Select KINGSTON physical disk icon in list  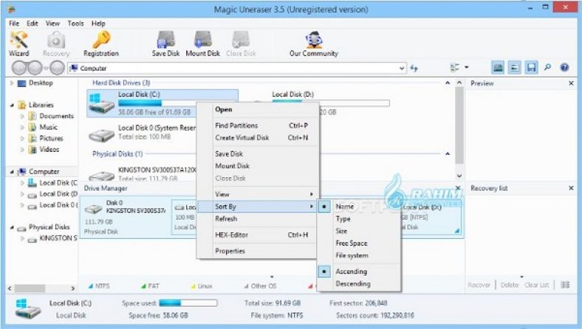click(x=101, y=175)
